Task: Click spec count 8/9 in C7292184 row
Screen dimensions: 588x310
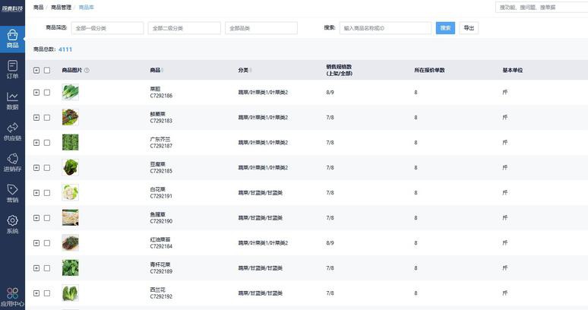Action: [330, 243]
